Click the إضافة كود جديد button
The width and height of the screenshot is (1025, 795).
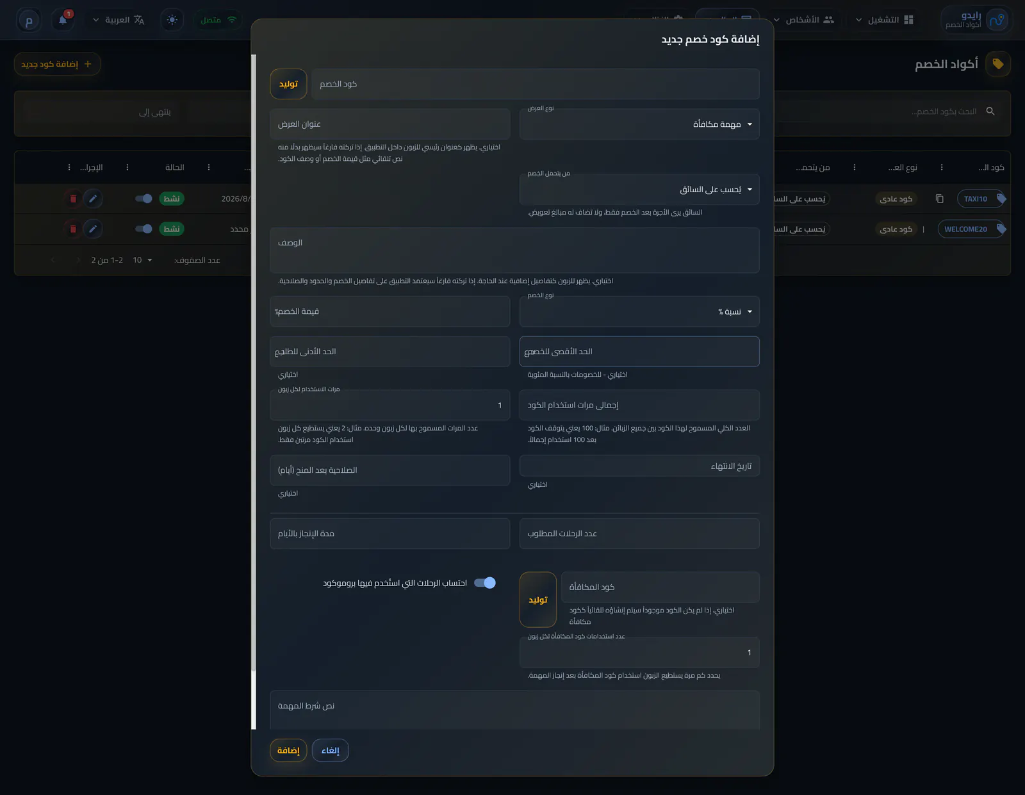point(57,64)
